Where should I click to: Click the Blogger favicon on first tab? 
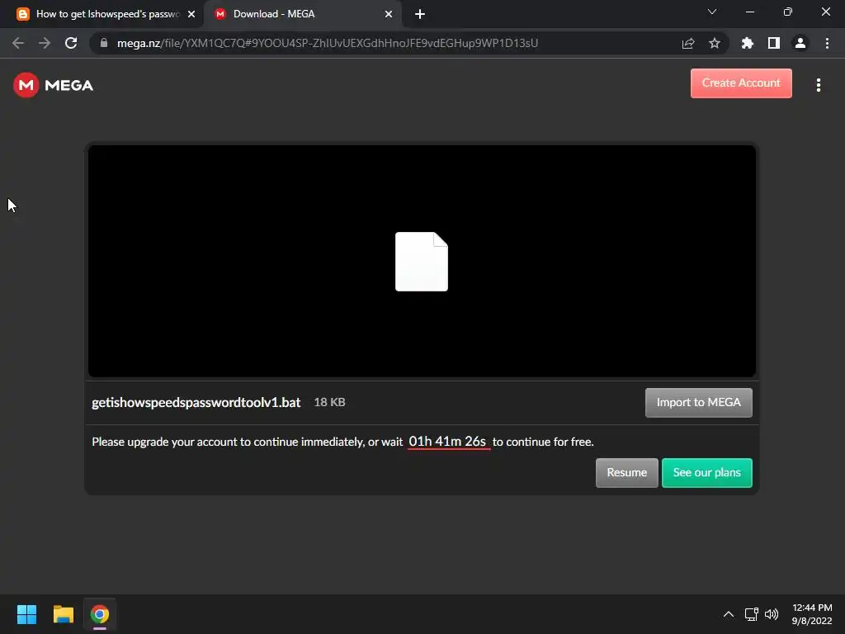pyautogui.click(x=22, y=14)
